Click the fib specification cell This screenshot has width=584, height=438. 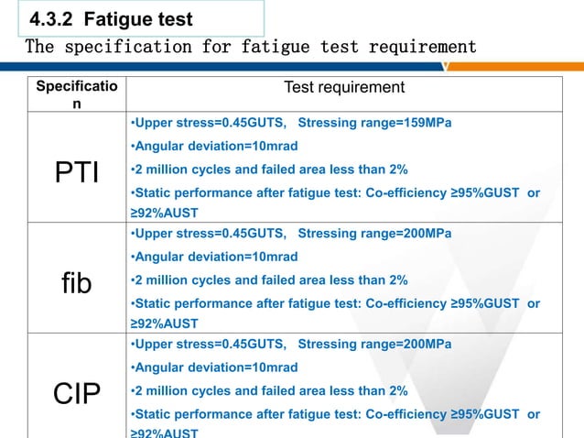point(77,283)
